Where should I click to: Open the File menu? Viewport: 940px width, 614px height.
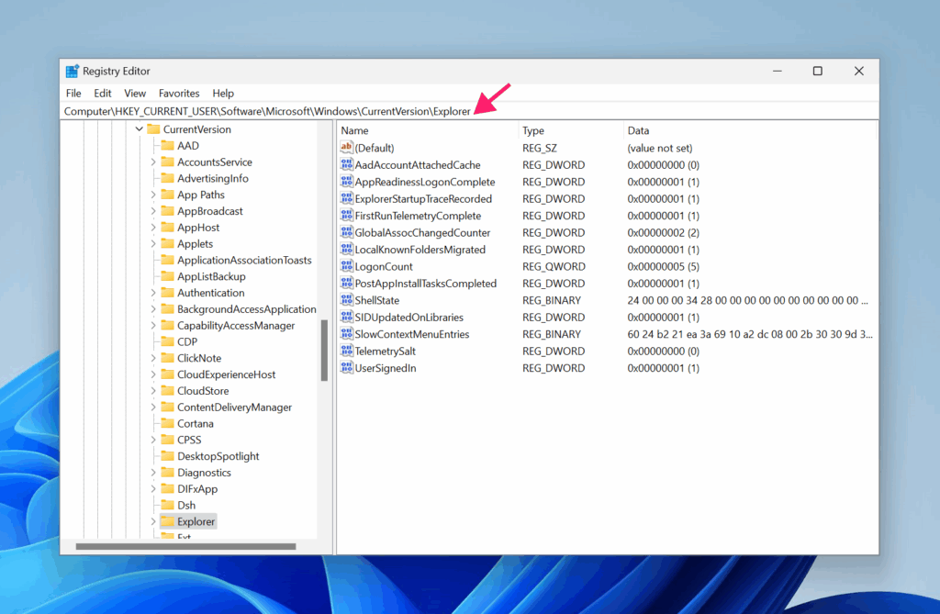pos(73,93)
